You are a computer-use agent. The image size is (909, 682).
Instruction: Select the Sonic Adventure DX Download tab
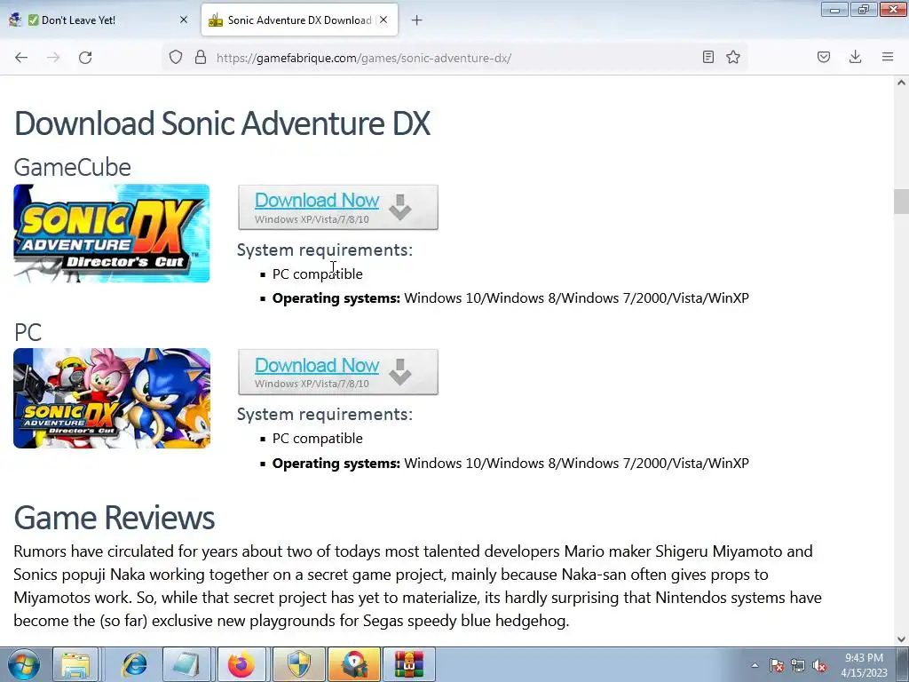(299, 20)
